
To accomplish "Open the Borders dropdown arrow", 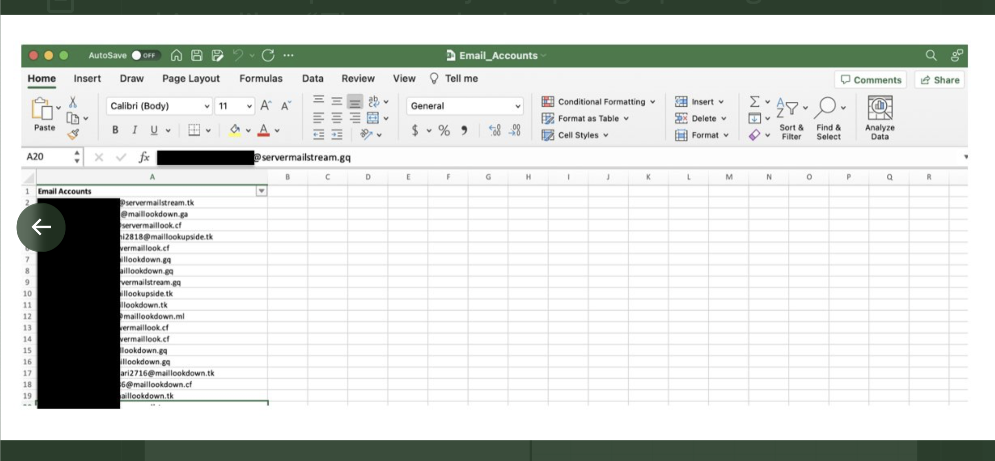I will 208,131.
